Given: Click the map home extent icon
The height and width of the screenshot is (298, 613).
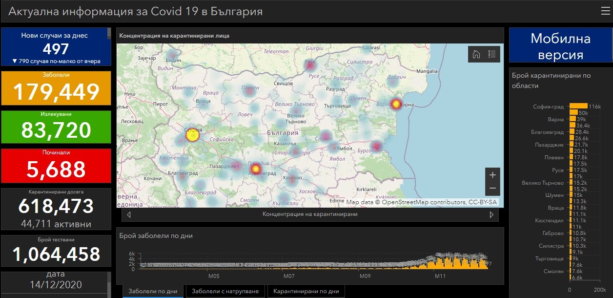Looking at the screenshot, I should tap(476, 54).
